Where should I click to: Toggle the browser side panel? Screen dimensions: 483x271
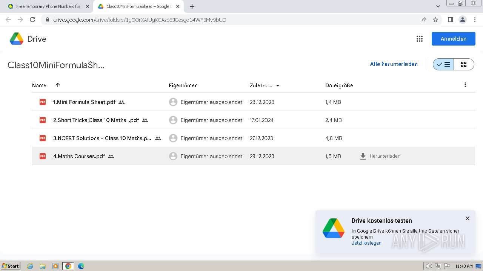tap(450, 20)
